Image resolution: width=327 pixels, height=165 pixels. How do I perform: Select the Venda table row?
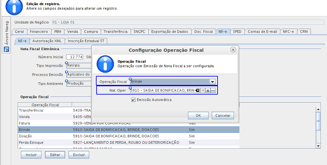128,117
